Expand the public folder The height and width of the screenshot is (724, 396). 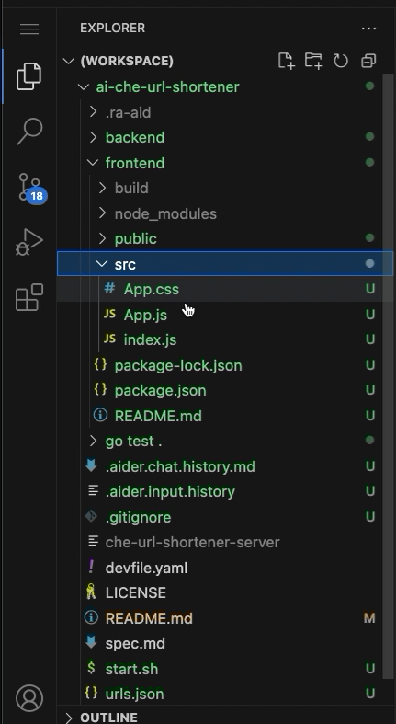click(102, 238)
